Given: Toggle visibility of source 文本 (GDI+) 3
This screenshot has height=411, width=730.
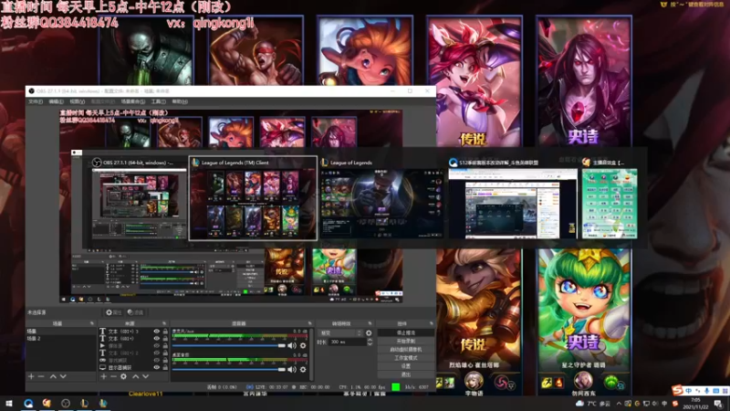Looking at the screenshot, I should coord(156,332).
